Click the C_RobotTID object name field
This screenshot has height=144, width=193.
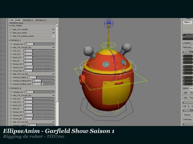coord(188,35)
